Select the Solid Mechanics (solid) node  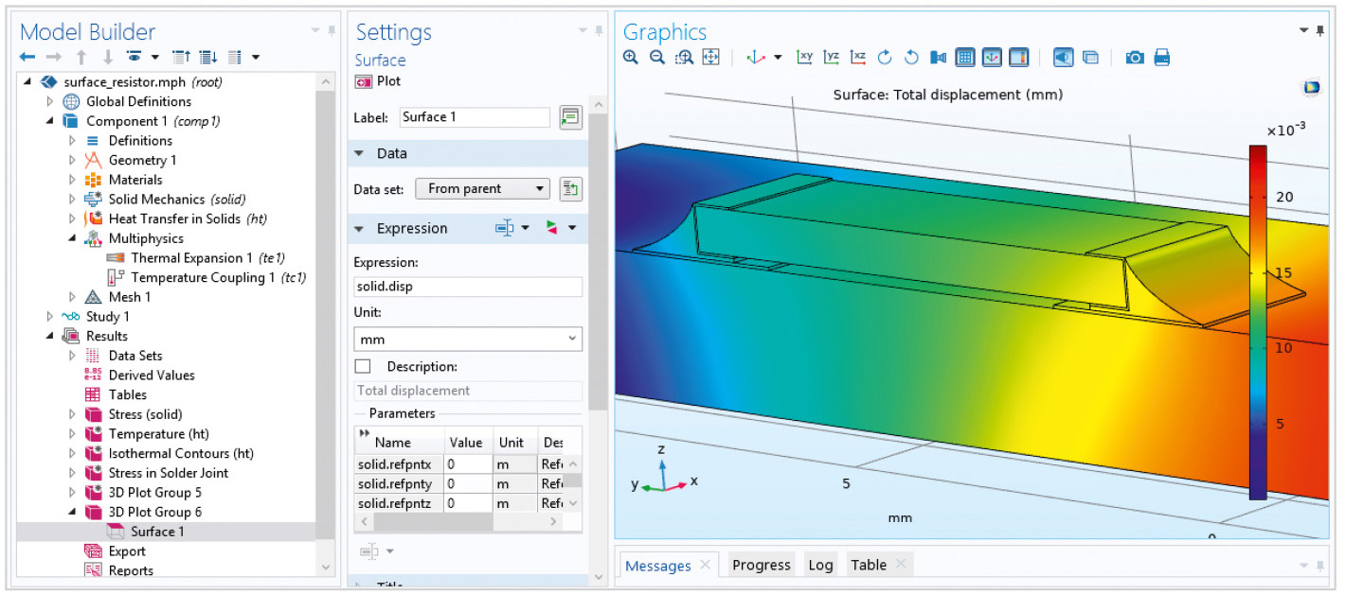click(176, 200)
